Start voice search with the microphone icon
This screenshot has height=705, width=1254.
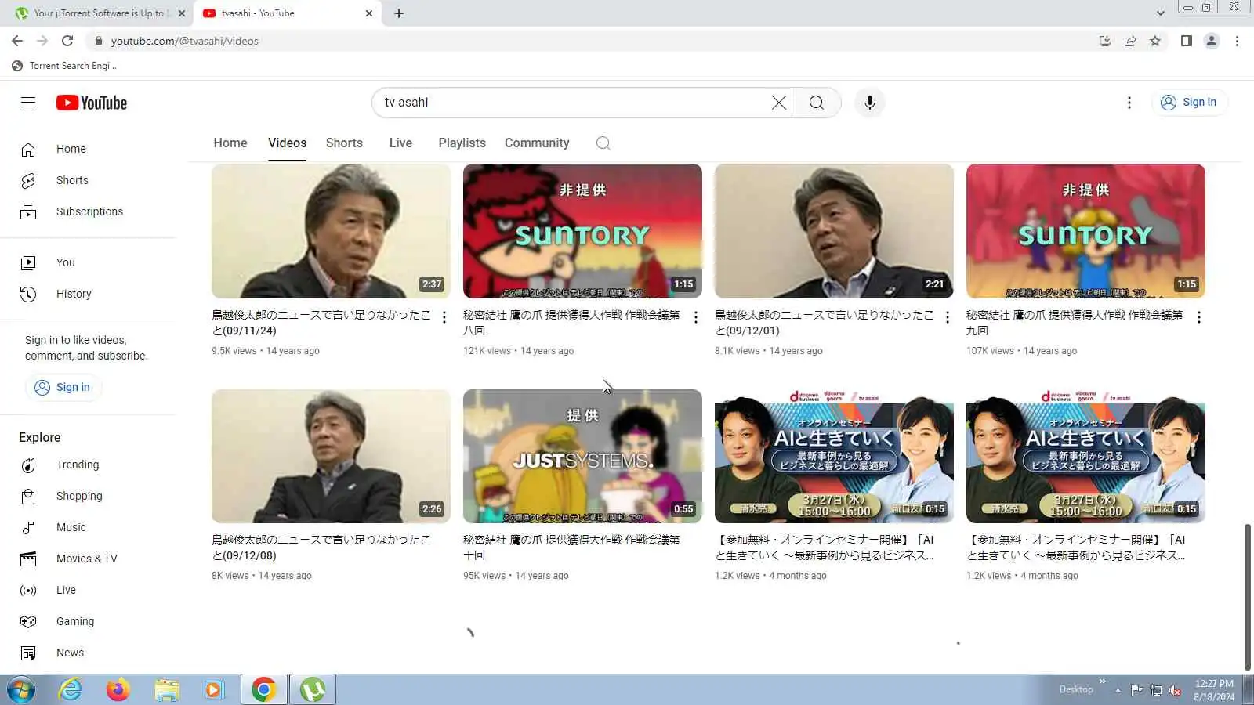point(869,103)
